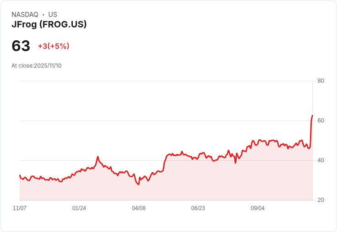This screenshot has width=337, height=232.
Task: Click the US market label
Action: point(53,15)
